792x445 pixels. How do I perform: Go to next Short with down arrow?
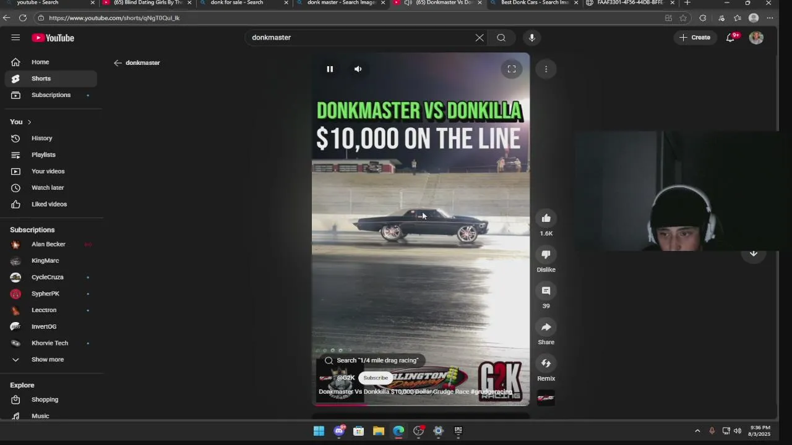[754, 253]
